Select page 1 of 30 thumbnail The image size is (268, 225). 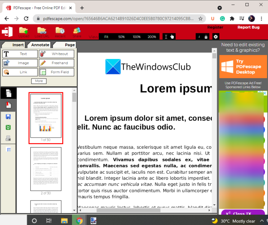[x=46, y=118]
